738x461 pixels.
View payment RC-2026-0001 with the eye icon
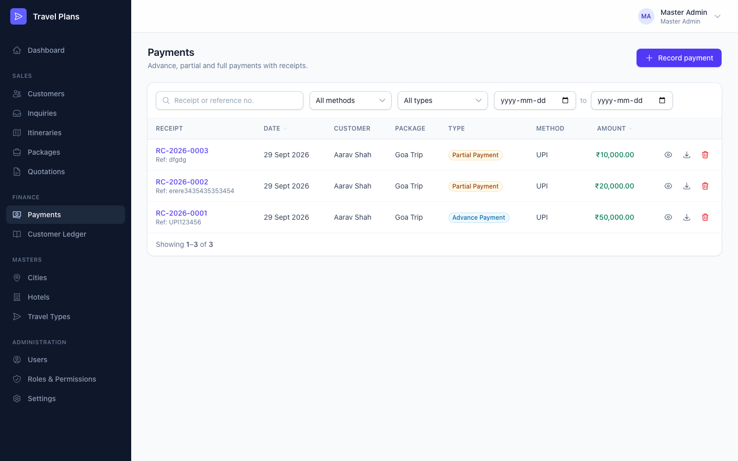[668, 217]
